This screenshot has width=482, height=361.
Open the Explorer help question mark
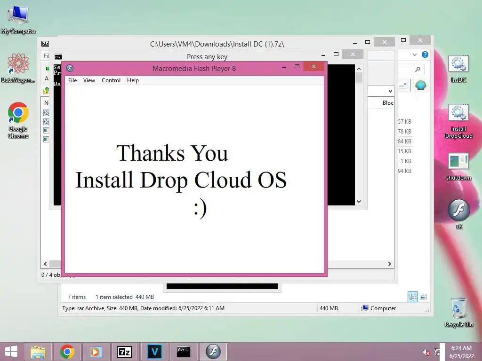(425, 55)
